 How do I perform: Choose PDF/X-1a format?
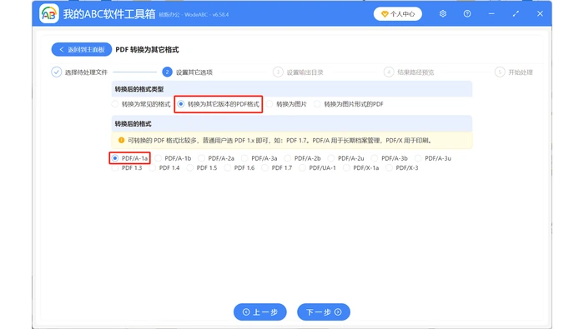coord(361,168)
